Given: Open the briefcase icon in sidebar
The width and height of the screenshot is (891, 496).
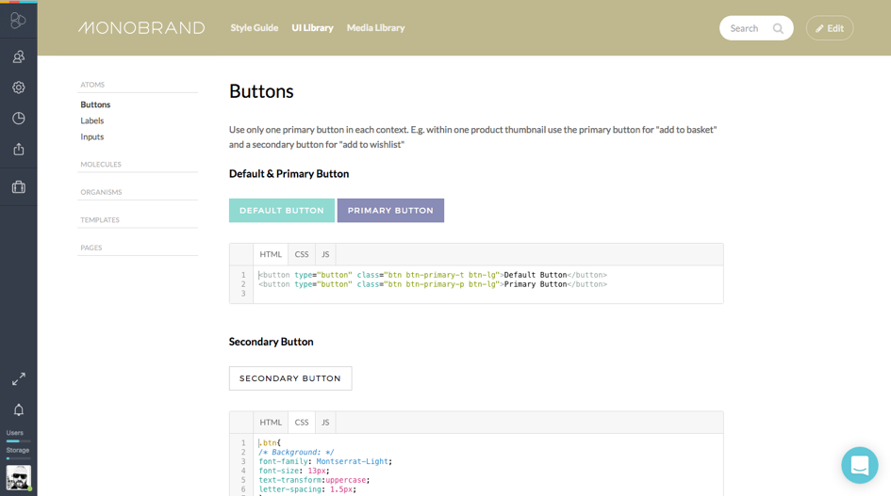Looking at the screenshot, I should [x=18, y=187].
